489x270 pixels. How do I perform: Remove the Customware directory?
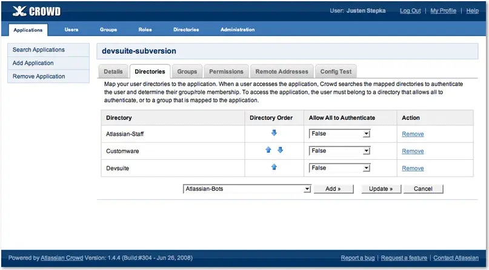[413, 151]
